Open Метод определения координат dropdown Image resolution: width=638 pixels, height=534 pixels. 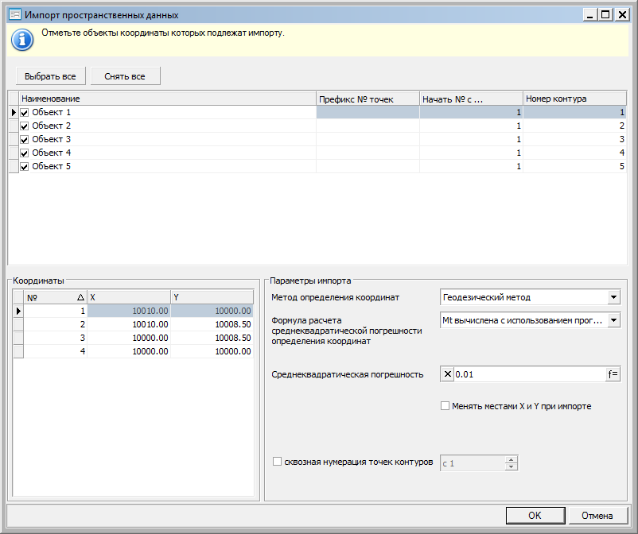click(x=613, y=297)
